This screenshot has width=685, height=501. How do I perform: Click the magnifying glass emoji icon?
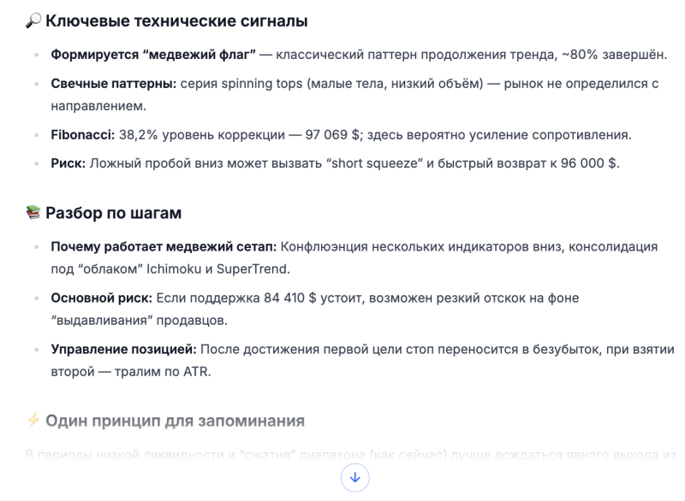[x=33, y=21]
